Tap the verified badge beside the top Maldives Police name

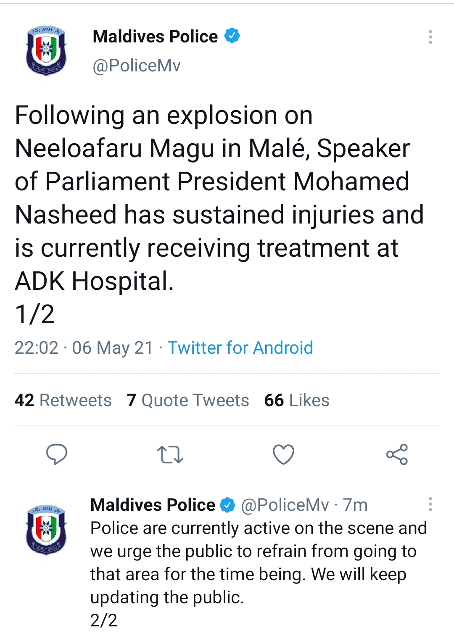tap(232, 36)
